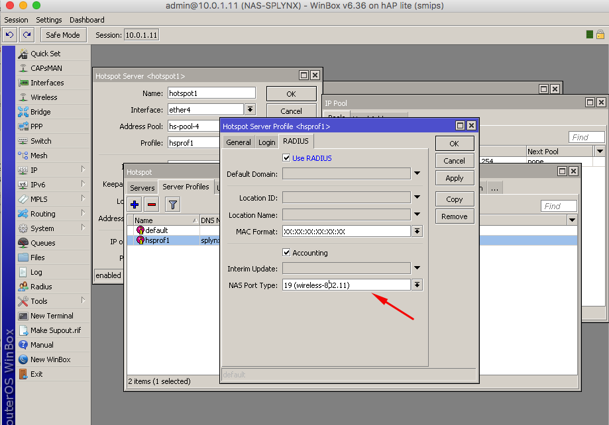
Task: Expand the Interim Update field arrow
Action: click(417, 268)
